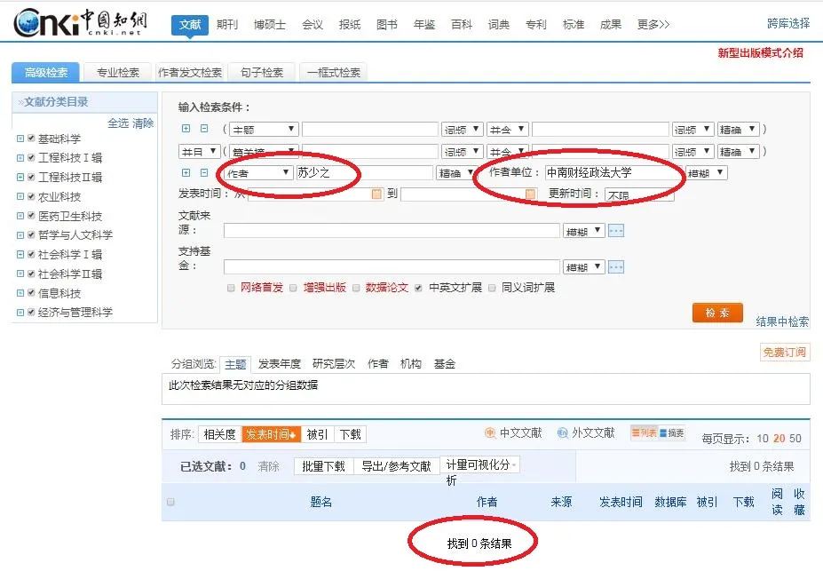Open the 作者 field type dropdown
Screen dimensions: 823x579
pyautogui.click(x=258, y=173)
